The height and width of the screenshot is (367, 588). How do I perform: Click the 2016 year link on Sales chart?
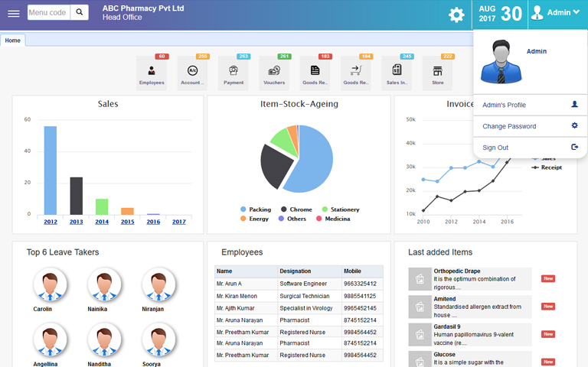(x=153, y=222)
